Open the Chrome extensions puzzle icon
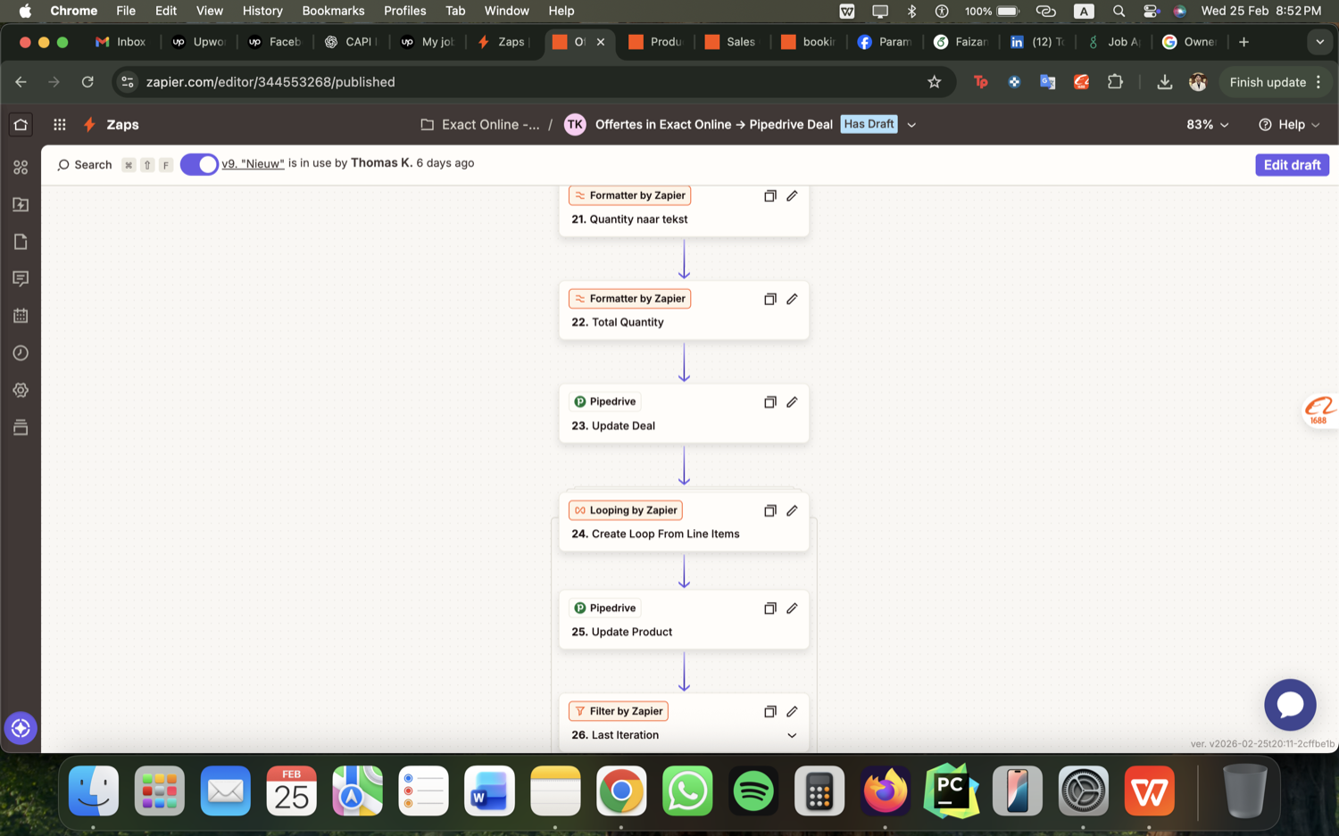Screen dimensions: 1339x836 1115,82
